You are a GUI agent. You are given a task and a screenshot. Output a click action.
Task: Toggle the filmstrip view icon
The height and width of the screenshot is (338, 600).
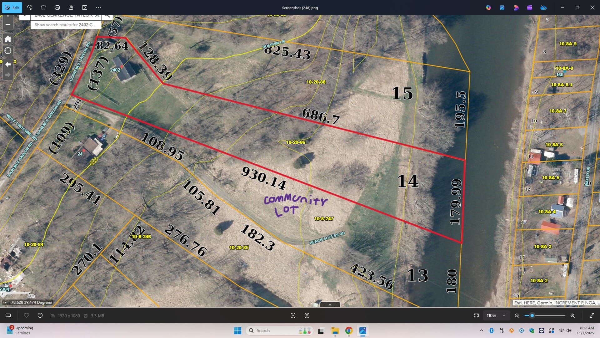[8, 315]
